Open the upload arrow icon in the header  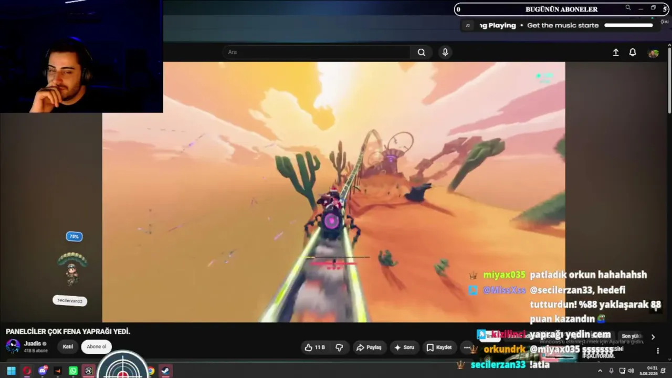pos(616,52)
